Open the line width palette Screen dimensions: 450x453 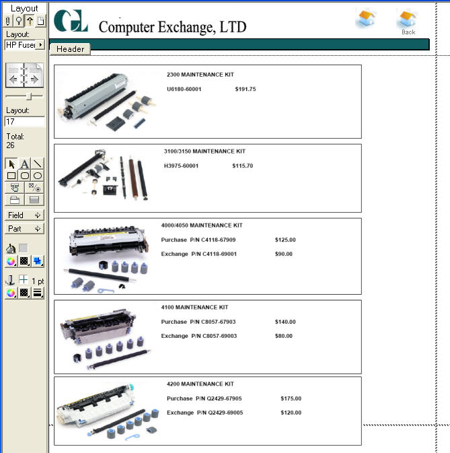(38, 293)
